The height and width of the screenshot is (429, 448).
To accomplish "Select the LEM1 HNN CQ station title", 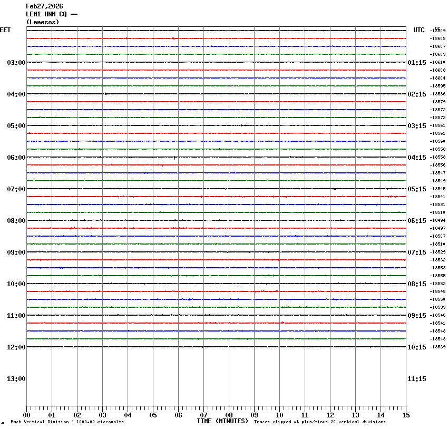I will coord(52,14).
